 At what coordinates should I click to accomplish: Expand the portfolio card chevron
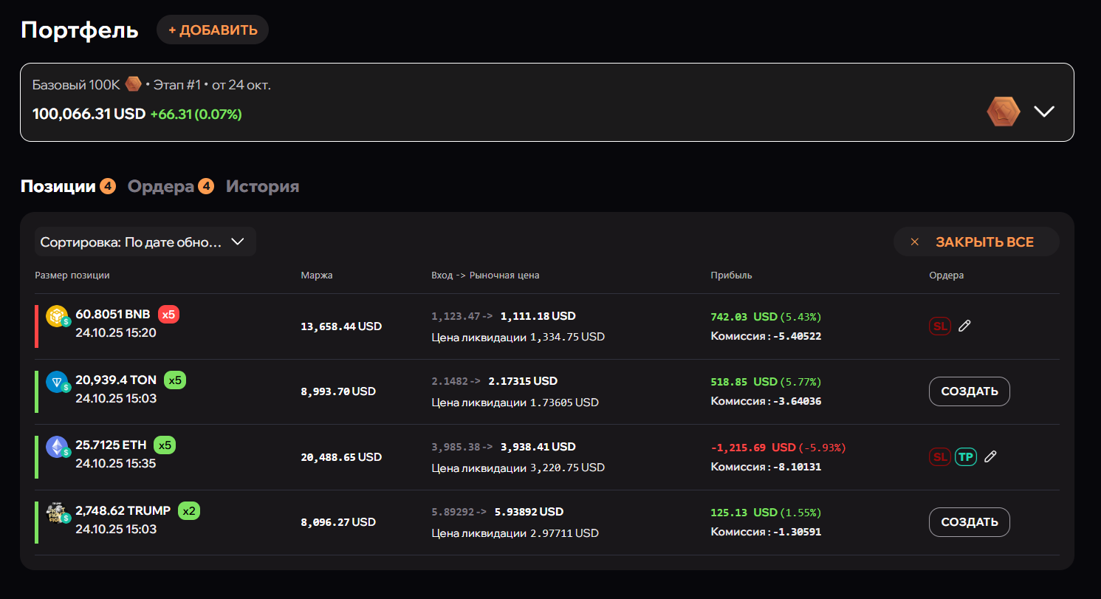pyautogui.click(x=1044, y=112)
